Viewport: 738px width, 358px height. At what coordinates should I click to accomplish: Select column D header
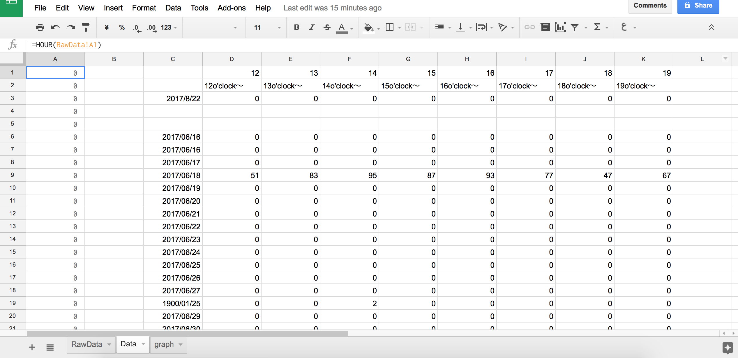click(x=232, y=59)
